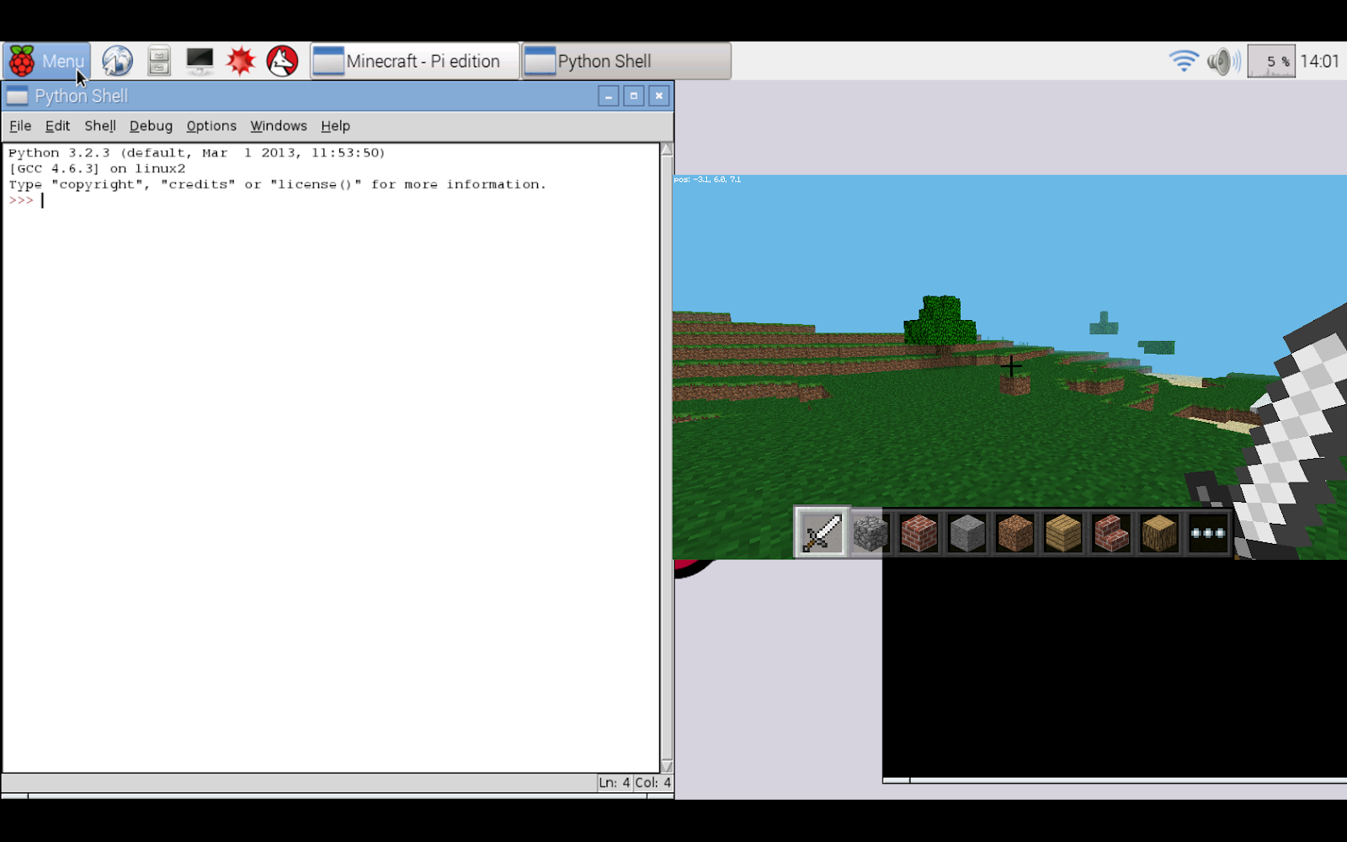Open the Raspberry Pi Menu button

[x=46, y=61]
